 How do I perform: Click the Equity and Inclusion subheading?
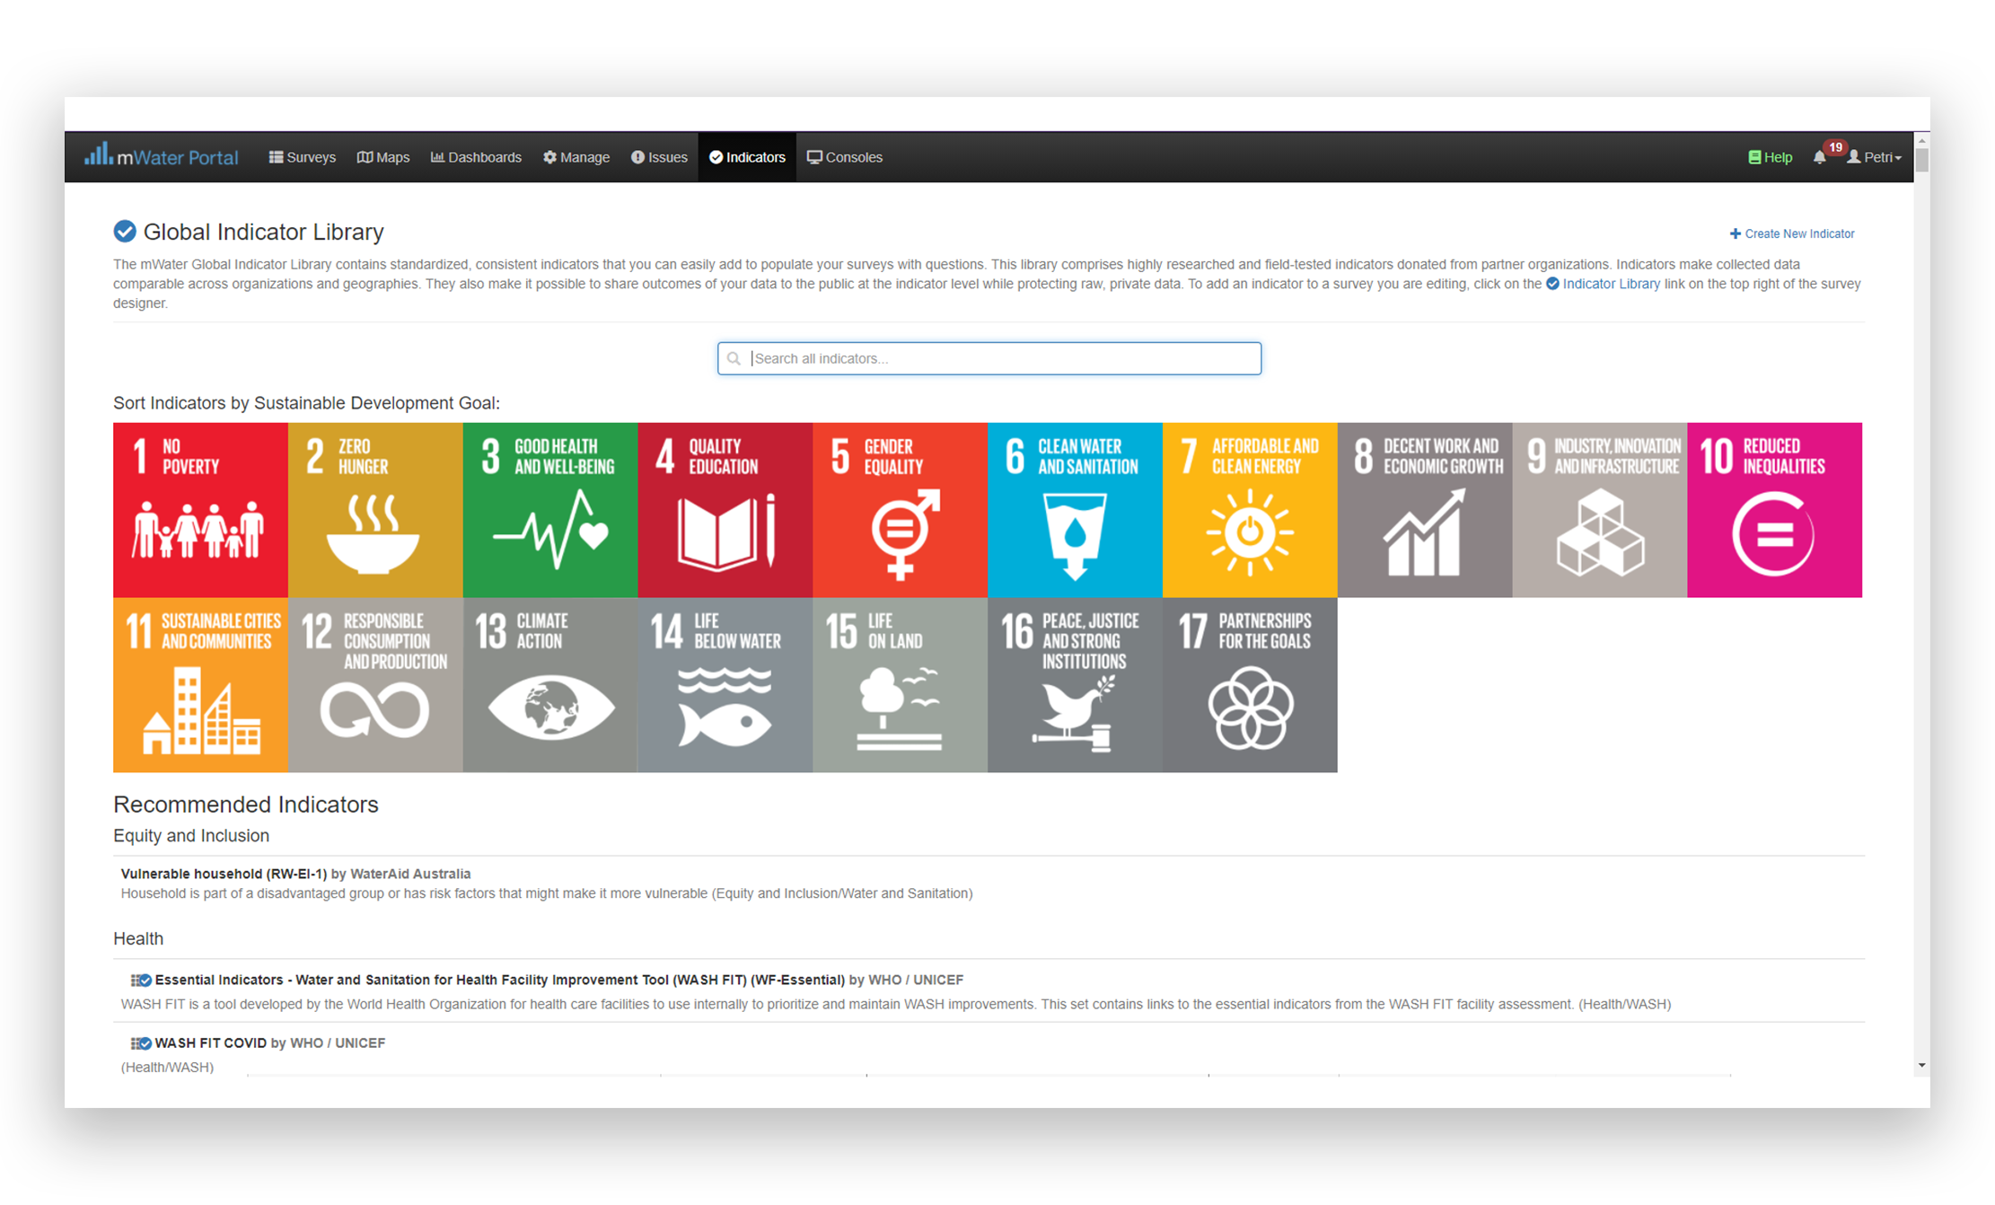[x=191, y=836]
